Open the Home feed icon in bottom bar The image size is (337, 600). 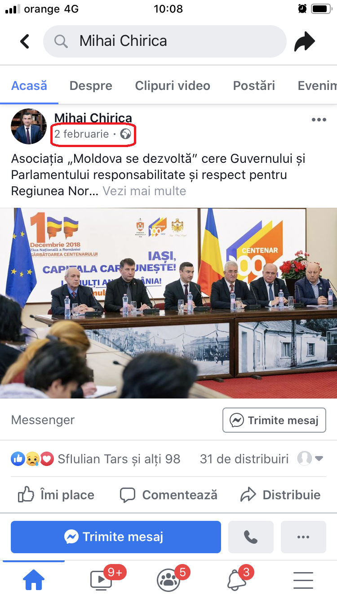pyautogui.click(x=34, y=580)
